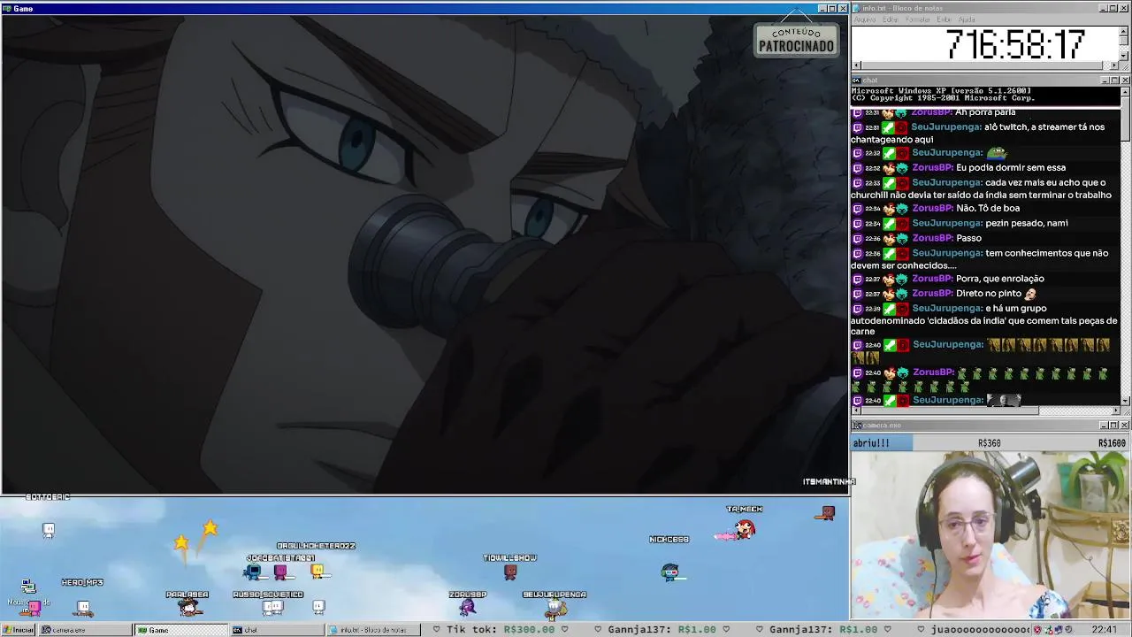Open the Arquivo menu in Bloco de notas
Screen dimensions: 1132x637
(865, 19)
